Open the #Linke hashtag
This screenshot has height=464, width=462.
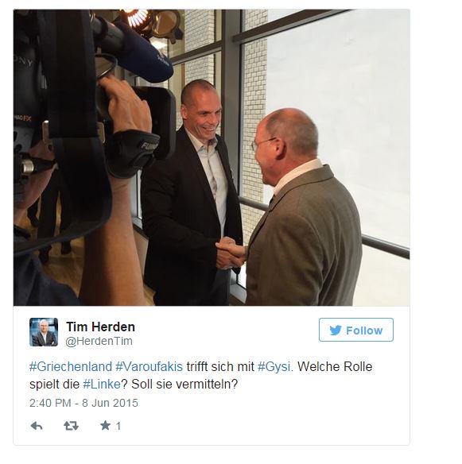tap(102, 385)
